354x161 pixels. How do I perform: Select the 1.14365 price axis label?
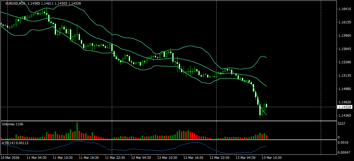[x=345, y=116]
